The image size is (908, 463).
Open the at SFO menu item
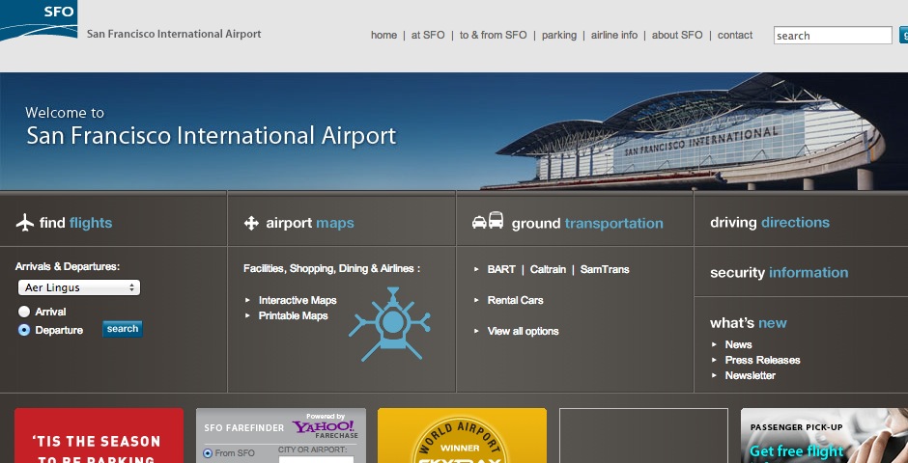(428, 36)
